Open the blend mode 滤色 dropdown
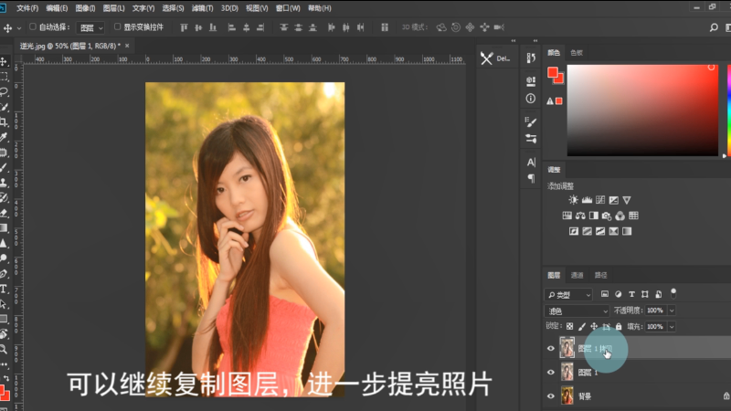This screenshot has width=731, height=411. click(577, 311)
